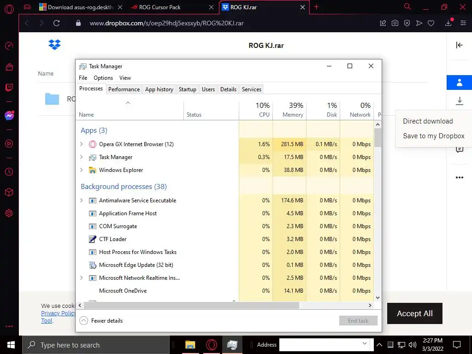Switch to Users tab
The image size is (472, 354).
[x=208, y=89]
